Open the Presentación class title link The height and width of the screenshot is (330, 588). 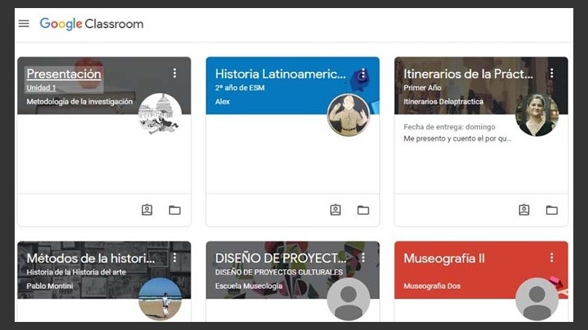64,74
